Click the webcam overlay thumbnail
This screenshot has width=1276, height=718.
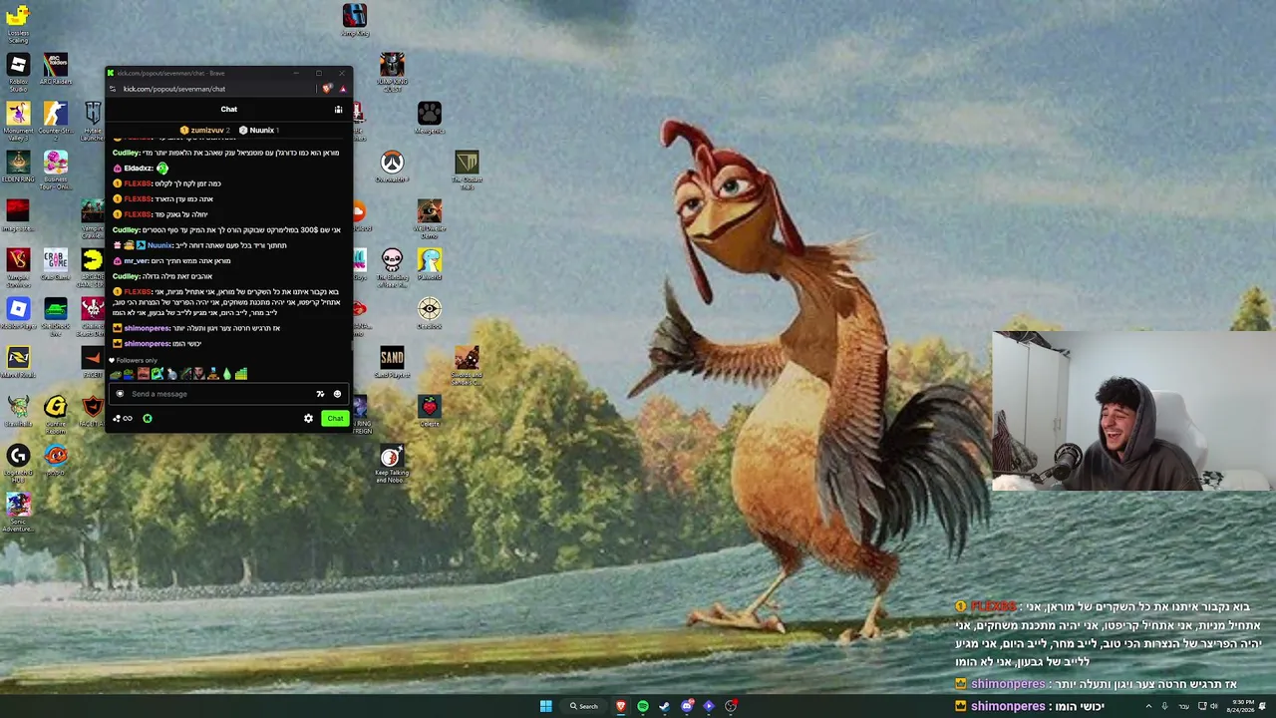pyautogui.click(x=1133, y=412)
